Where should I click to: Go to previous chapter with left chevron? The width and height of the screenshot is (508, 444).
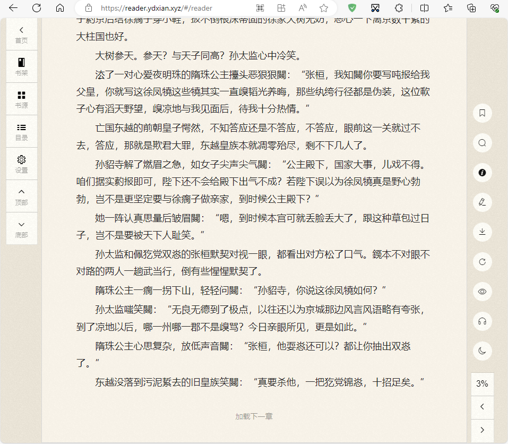[x=482, y=407]
